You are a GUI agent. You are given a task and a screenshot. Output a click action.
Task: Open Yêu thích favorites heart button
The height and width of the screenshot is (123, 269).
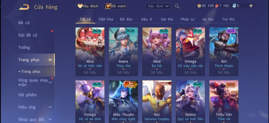[x=88, y=6]
